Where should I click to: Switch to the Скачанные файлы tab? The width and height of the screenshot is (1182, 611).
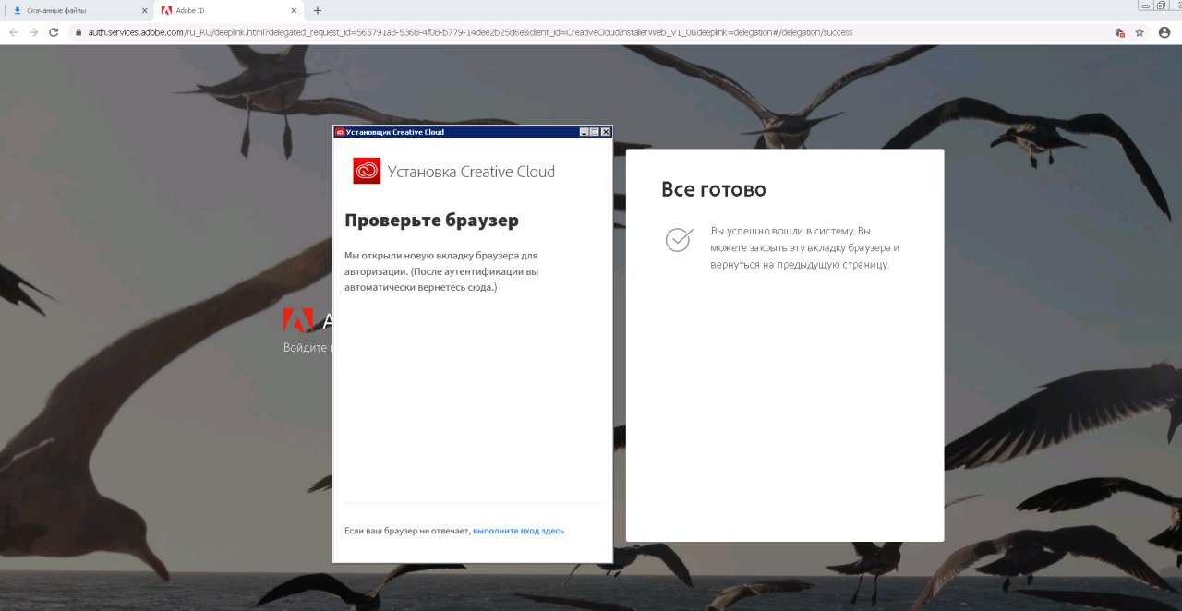click(x=78, y=10)
